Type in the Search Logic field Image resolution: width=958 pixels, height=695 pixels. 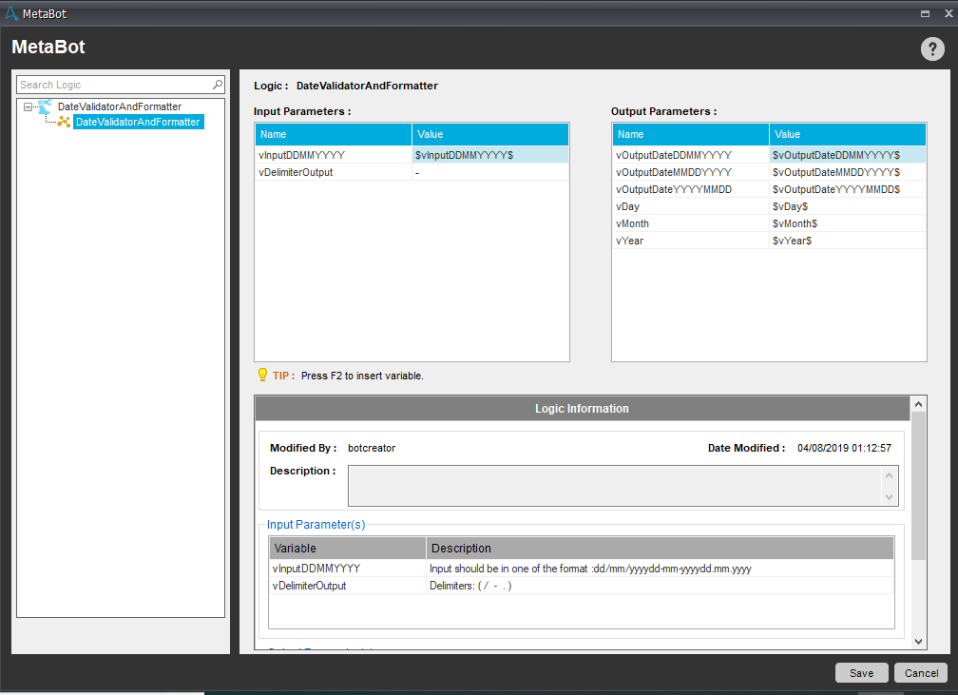tap(114, 85)
